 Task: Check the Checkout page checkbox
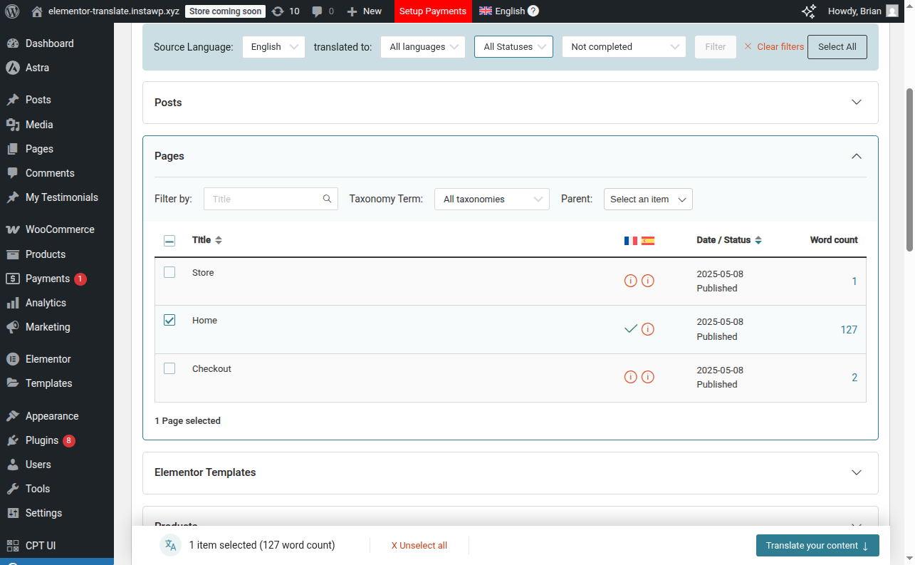(x=169, y=368)
